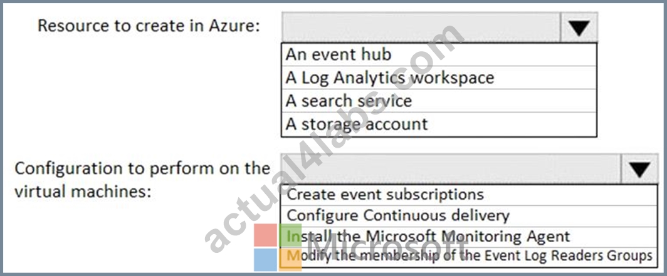Expand the Resource to create in Azure dropdown arrow
The width and height of the screenshot is (667, 276).
[579, 28]
